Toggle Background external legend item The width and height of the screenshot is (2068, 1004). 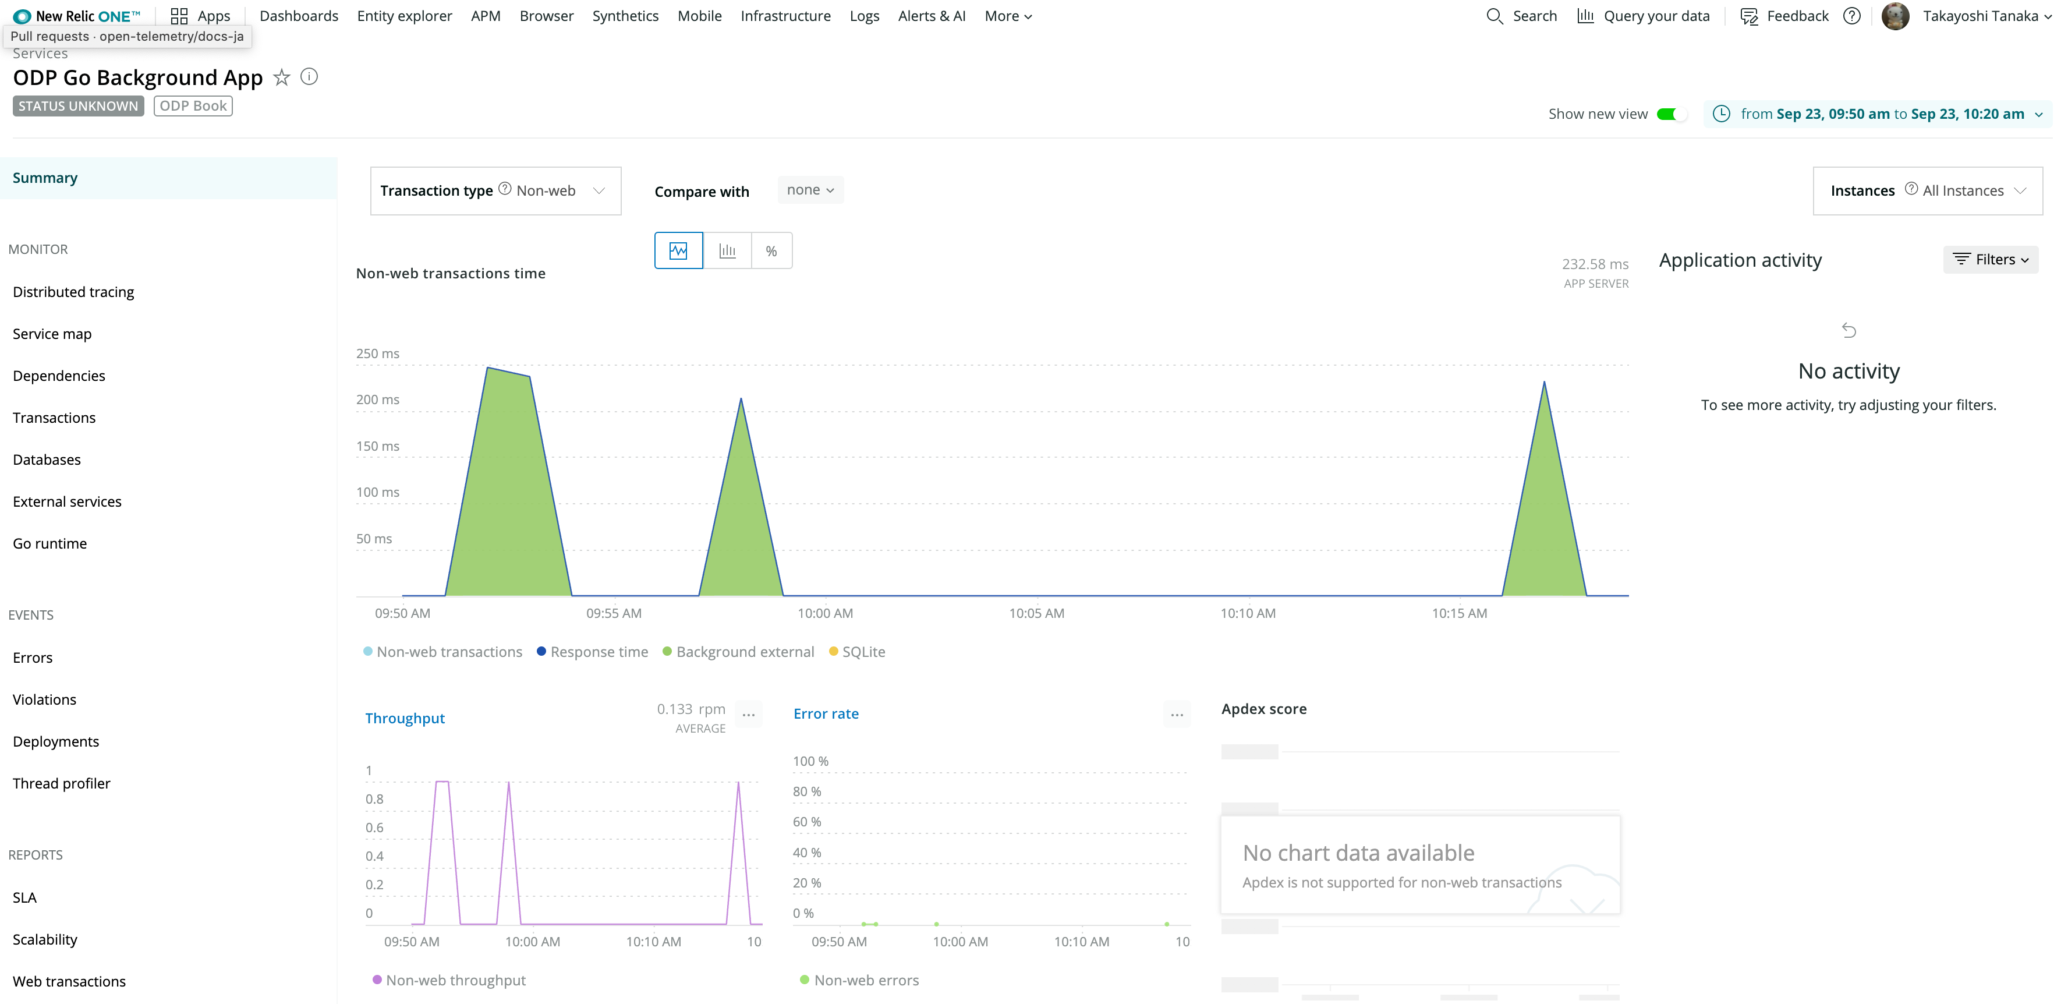tap(738, 652)
